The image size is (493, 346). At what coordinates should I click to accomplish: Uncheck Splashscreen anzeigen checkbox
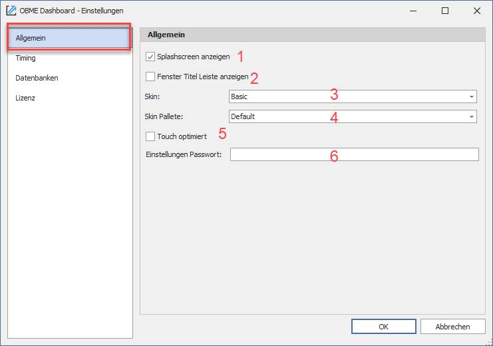click(x=150, y=57)
